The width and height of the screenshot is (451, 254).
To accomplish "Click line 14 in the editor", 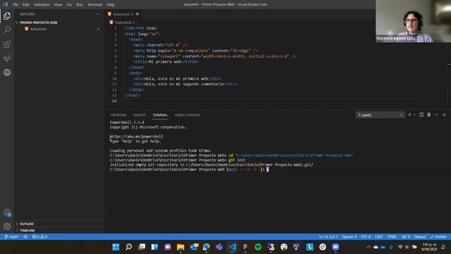I will (x=271, y=101).
